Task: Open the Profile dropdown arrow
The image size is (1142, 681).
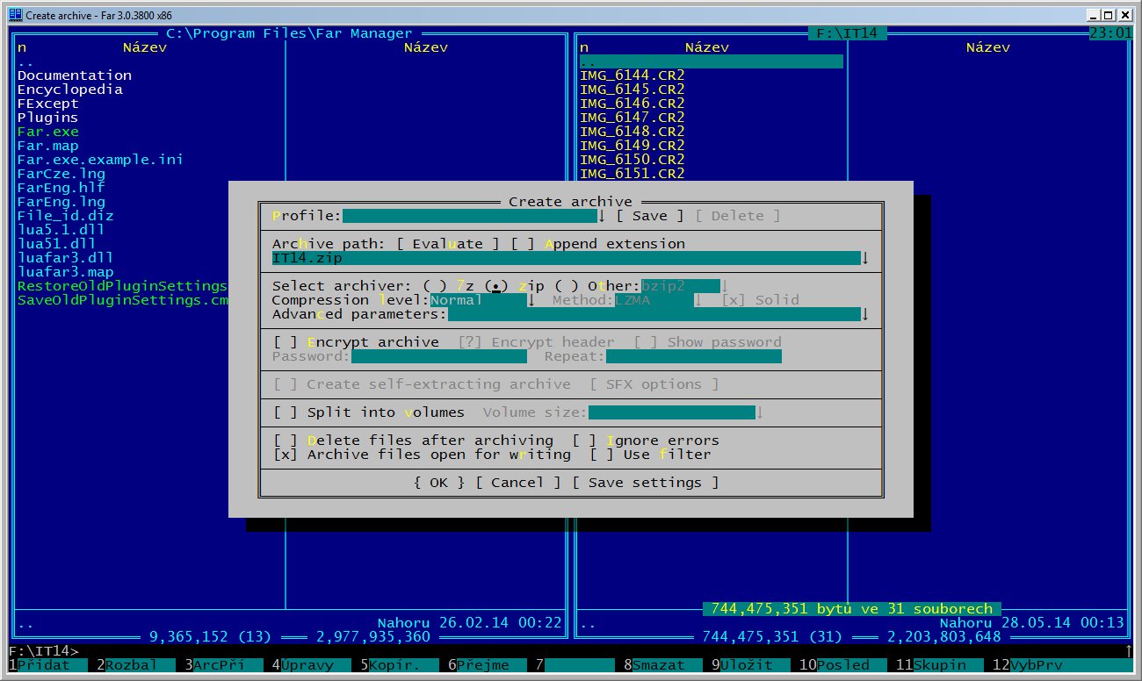Action: pyautogui.click(x=602, y=216)
